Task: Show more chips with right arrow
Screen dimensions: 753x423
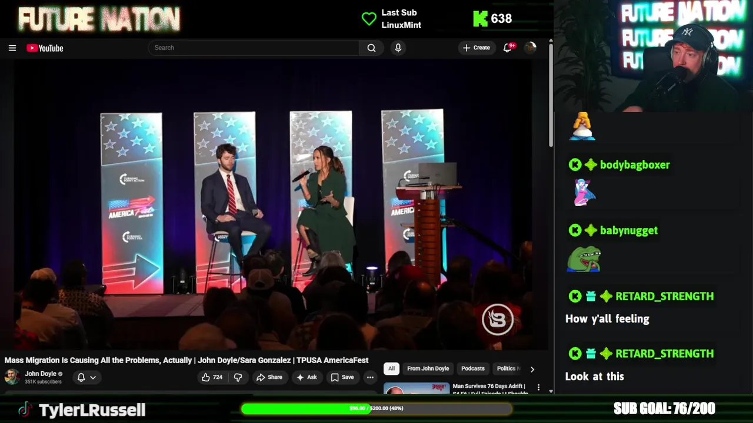Action: point(532,369)
